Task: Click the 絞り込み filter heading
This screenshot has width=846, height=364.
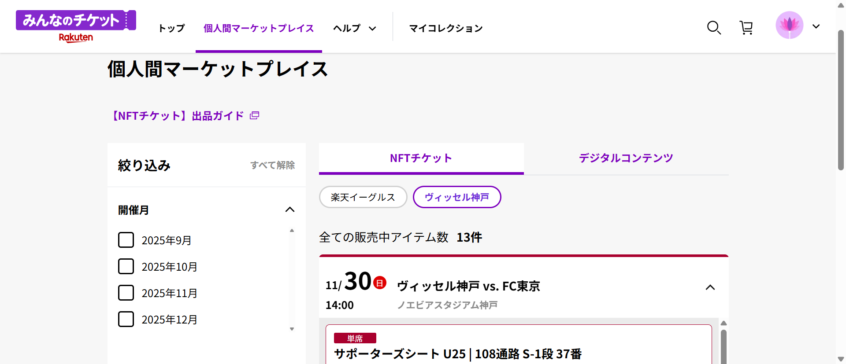Action: point(144,165)
